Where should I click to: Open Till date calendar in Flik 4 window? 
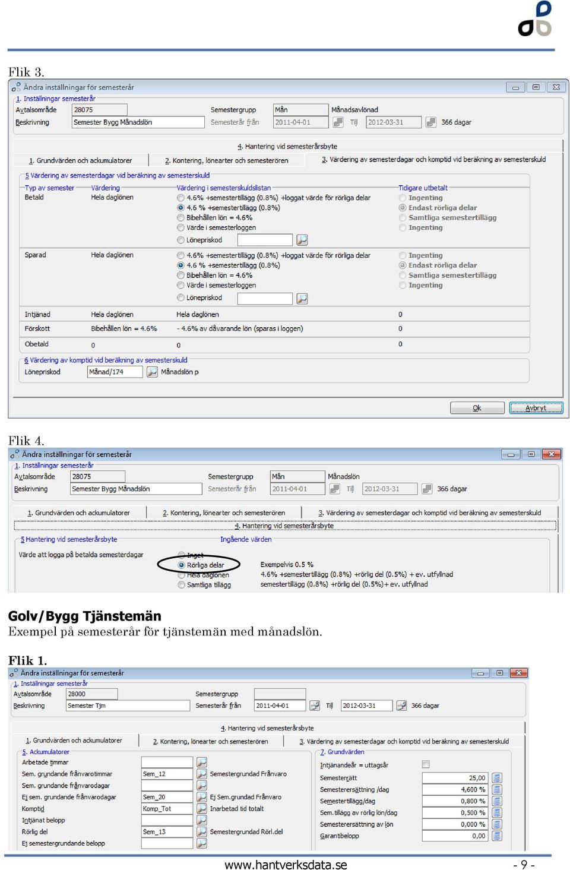coord(427,489)
